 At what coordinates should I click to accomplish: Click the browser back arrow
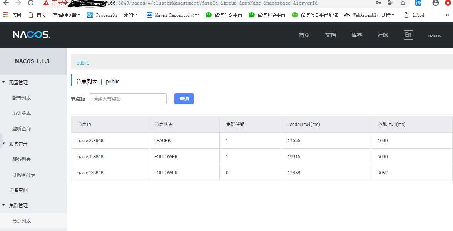6,3
